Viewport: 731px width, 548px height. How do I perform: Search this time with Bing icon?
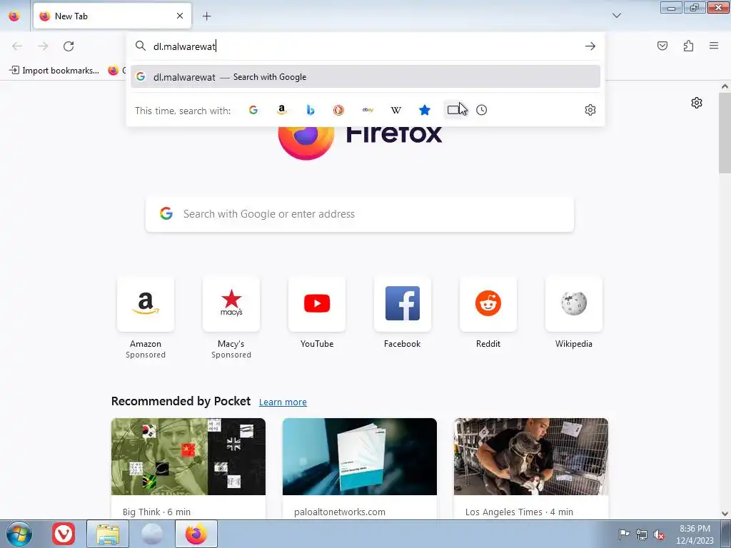[311, 110]
